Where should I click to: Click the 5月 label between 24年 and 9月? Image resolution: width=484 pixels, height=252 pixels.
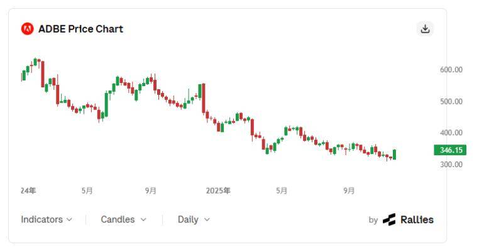(87, 190)
